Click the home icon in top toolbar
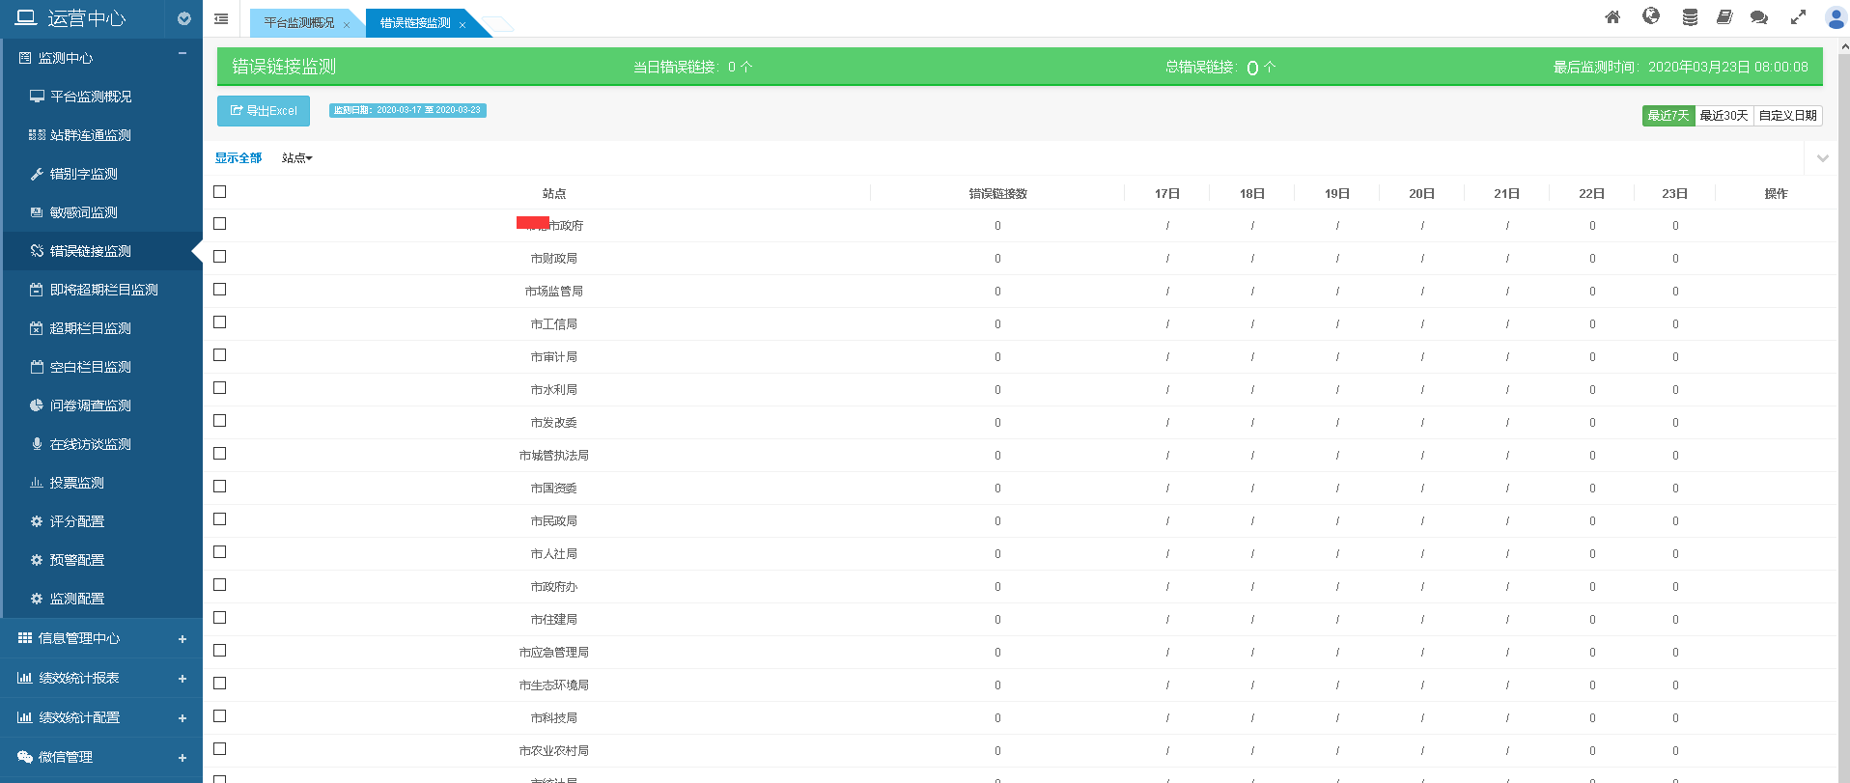This screenshot has width=1850, height=783. point(1612,17)
